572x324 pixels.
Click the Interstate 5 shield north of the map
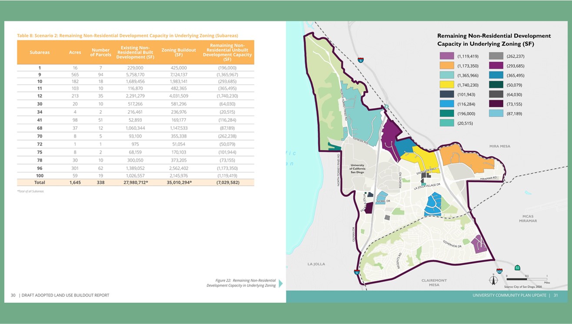pos(361,60)
